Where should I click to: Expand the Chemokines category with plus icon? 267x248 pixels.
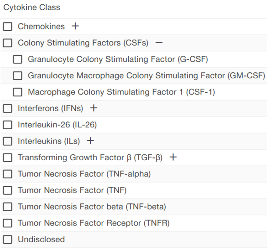(x=75, y=26)
